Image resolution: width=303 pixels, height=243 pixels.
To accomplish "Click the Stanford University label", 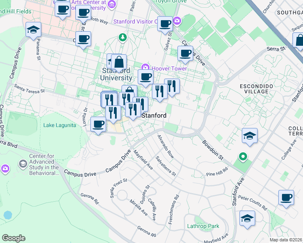I will coord(116,75).
